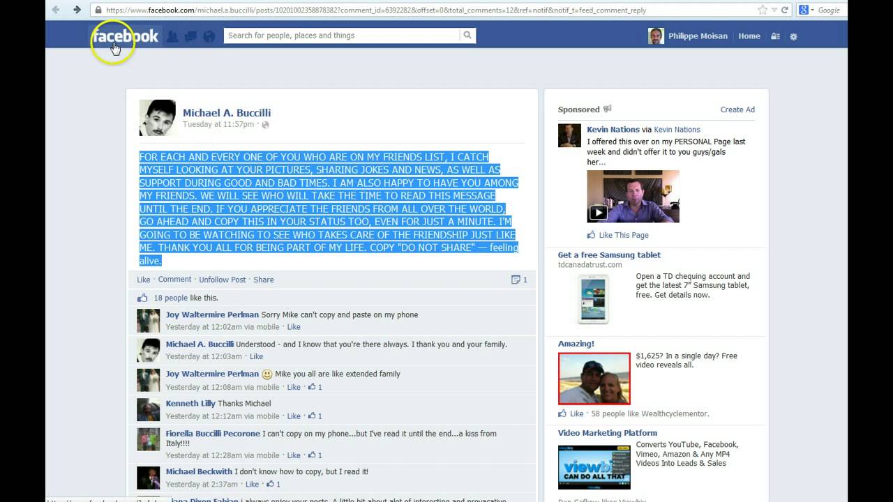
Task: Open Michael A. Buccilli's post profile picture
Action: click(158, 118)
